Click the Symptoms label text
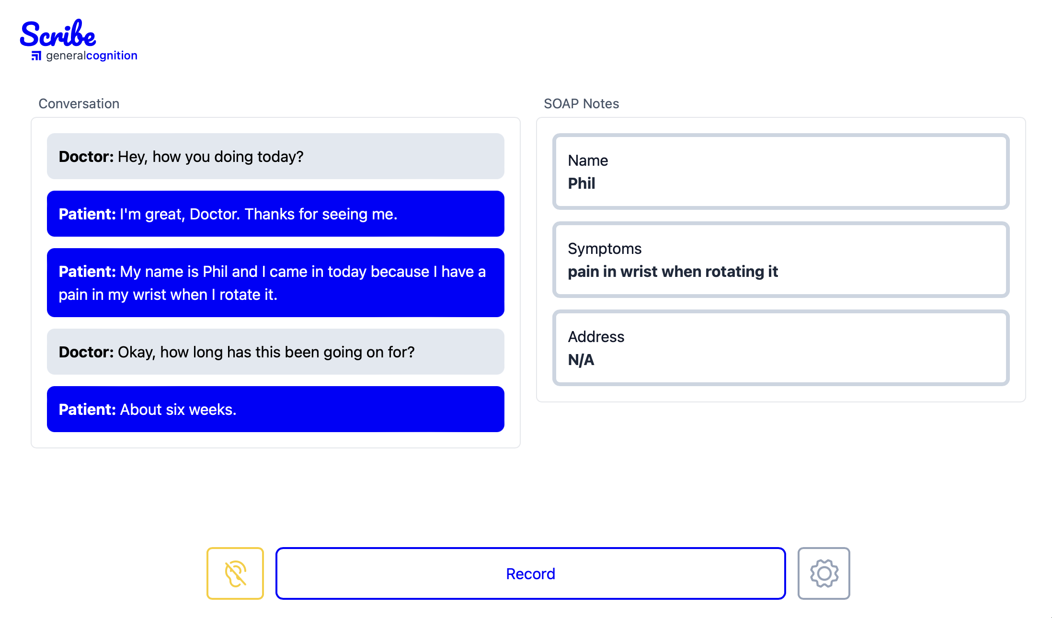The height and width of the screenshot is (618, 1052). point(605,249)
